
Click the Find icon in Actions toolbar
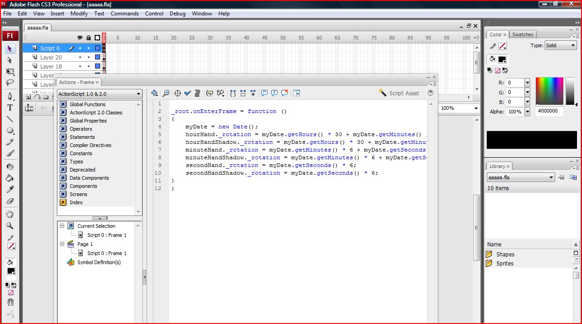[166, 93]
